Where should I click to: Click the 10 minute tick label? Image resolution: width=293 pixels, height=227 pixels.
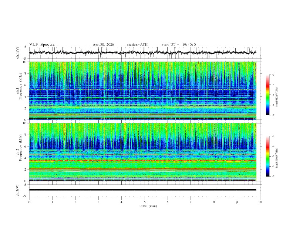(x=260, y=202)
